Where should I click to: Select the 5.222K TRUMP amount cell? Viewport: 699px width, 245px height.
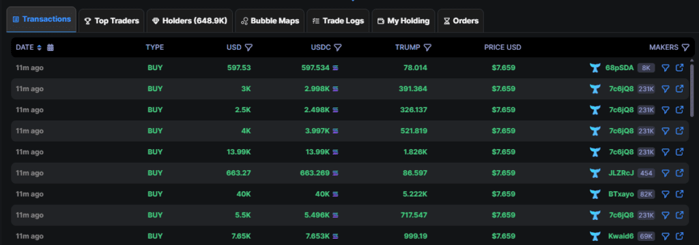point(415,194)
